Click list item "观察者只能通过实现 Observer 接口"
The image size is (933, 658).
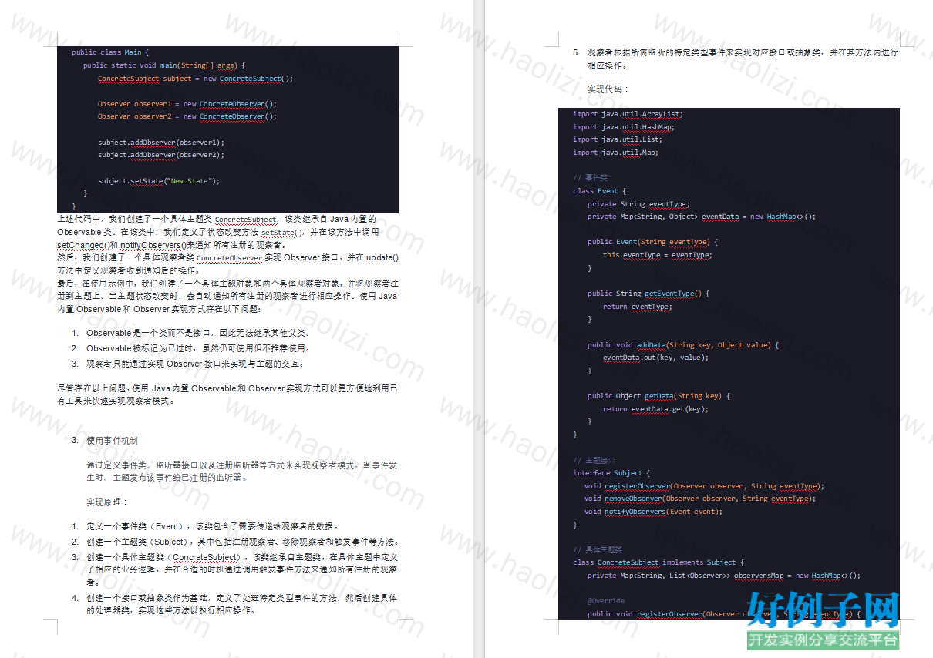point(195,364)
